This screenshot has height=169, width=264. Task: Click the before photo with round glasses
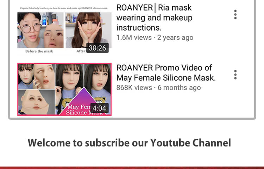coord(40,30)
